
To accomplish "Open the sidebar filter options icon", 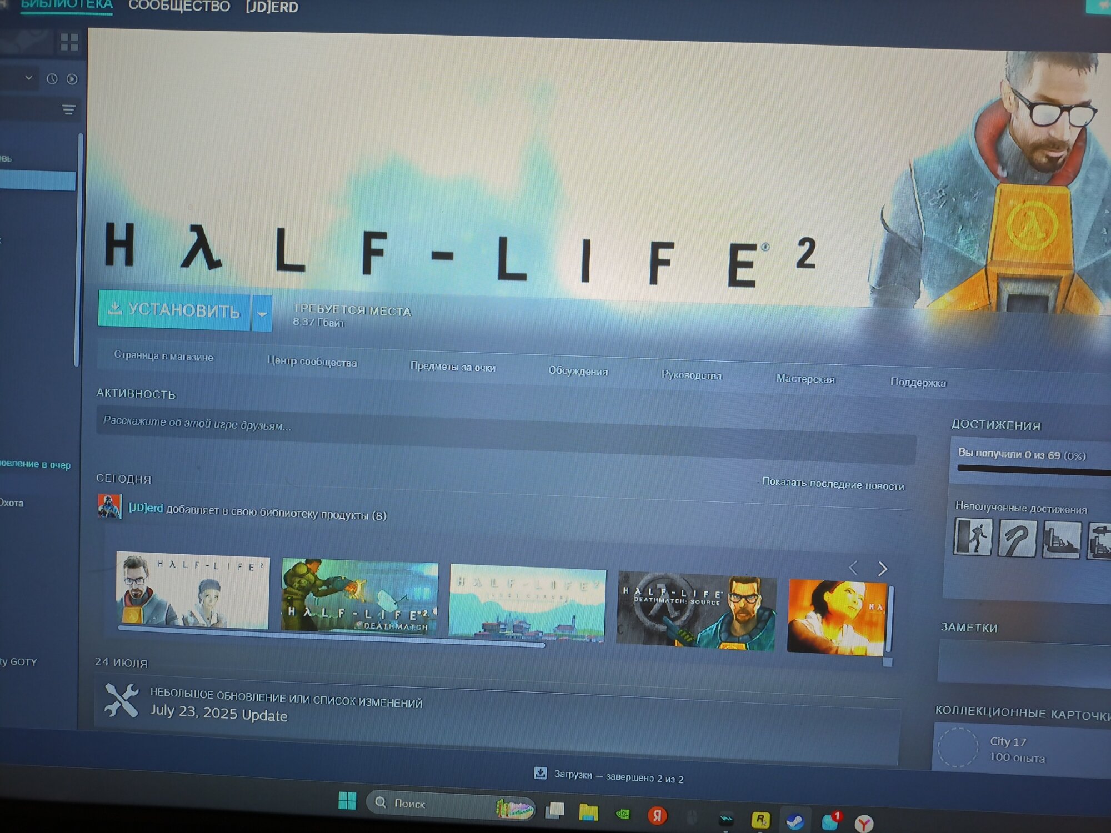I will coord(68,110).
